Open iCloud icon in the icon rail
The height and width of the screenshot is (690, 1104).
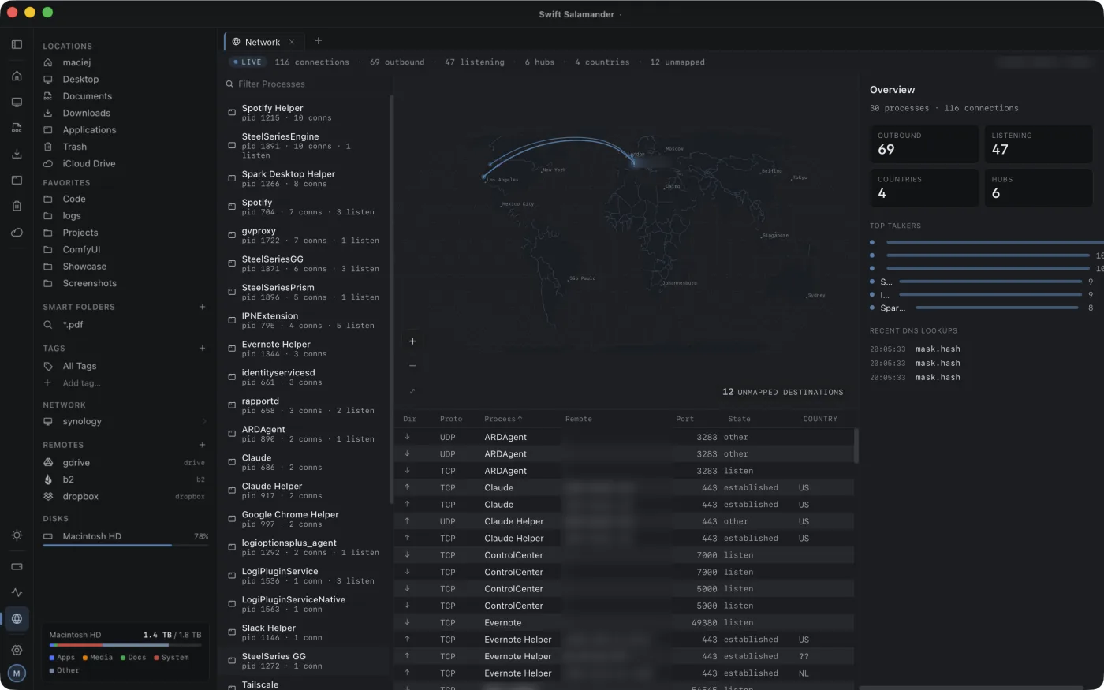(17, 232)
